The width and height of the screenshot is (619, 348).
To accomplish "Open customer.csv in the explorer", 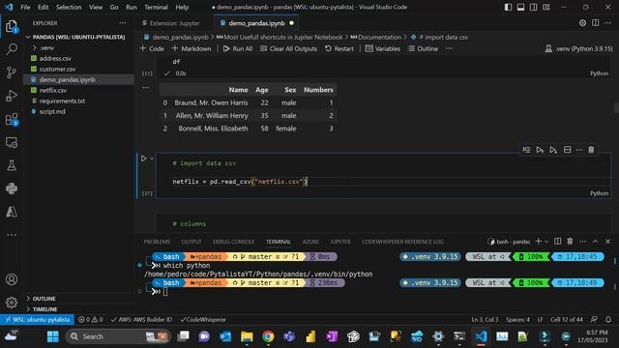I will click(57, 69).
